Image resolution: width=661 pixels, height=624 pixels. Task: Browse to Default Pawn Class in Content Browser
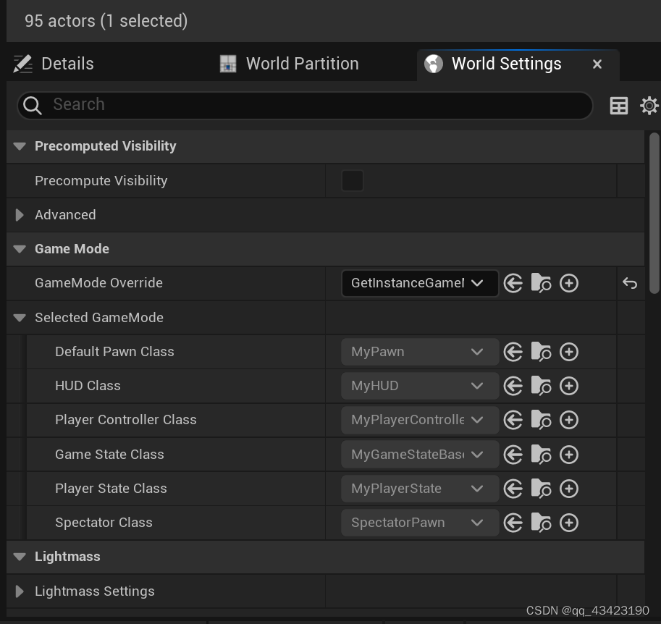click(541, 352)
